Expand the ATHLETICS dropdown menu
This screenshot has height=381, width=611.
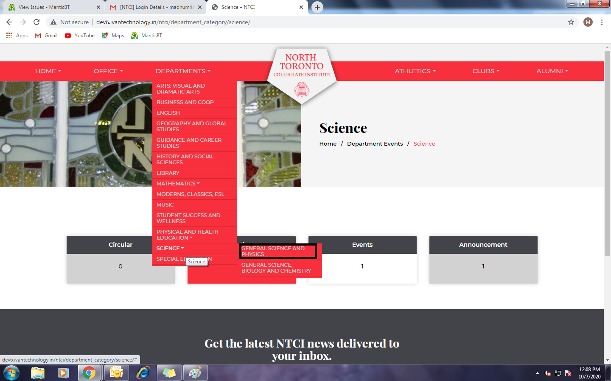(415, 71)
